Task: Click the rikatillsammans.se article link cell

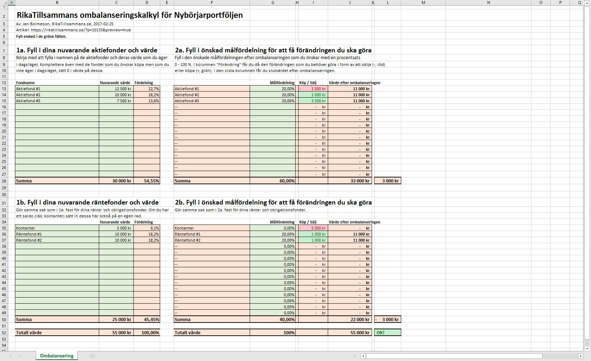Action: pos(73,30)
